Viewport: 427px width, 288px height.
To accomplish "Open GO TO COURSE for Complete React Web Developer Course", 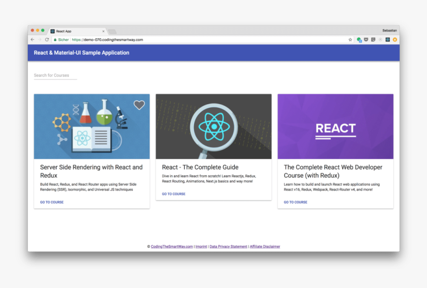I will point(295,202).
